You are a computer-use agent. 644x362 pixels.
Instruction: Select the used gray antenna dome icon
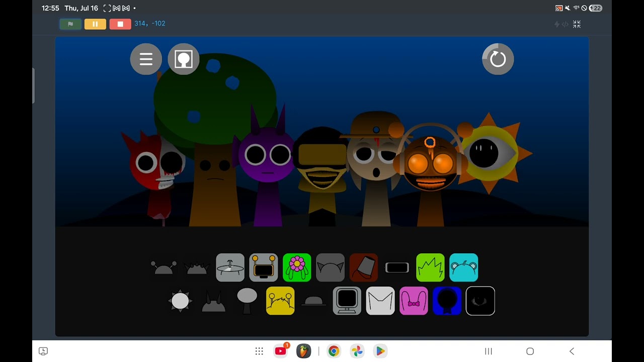tap(164, 267)
